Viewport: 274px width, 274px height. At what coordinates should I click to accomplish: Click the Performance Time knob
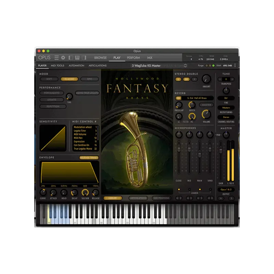click(x=69, y=97)
